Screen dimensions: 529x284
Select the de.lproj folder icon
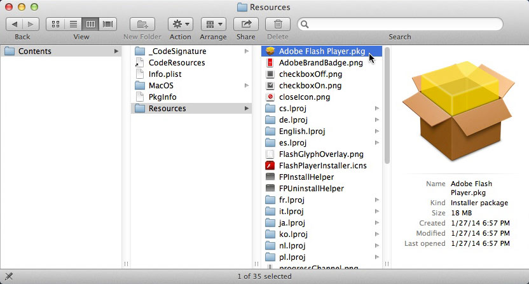point(270,119)
